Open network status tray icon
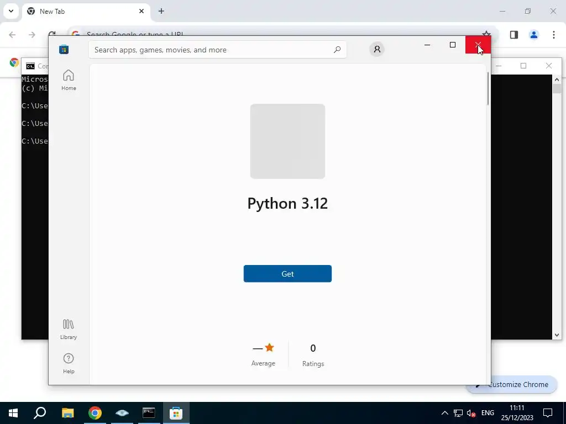 coord(458,413)
